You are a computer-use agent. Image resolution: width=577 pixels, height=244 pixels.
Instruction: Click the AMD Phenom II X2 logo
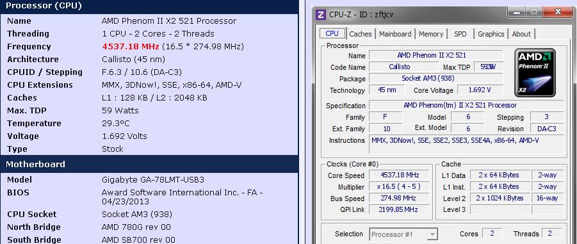[534, 72]
